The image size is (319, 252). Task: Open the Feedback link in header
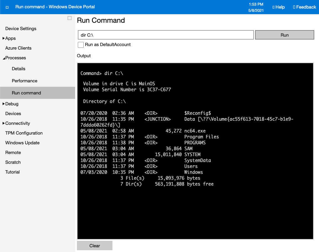[304, 7]
